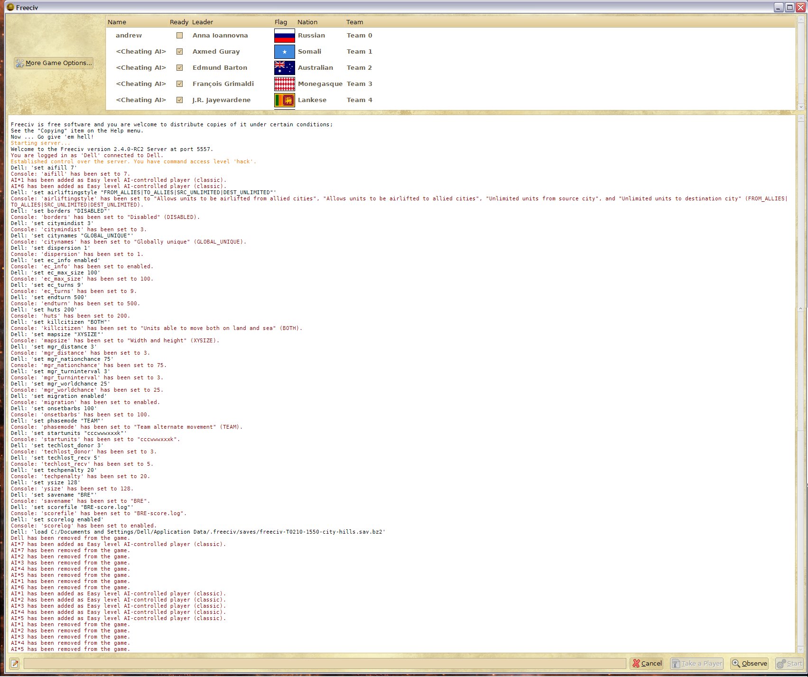Sort player list by Name column
808x677 pixels.
pyautogui.click(x=117, y=22)
